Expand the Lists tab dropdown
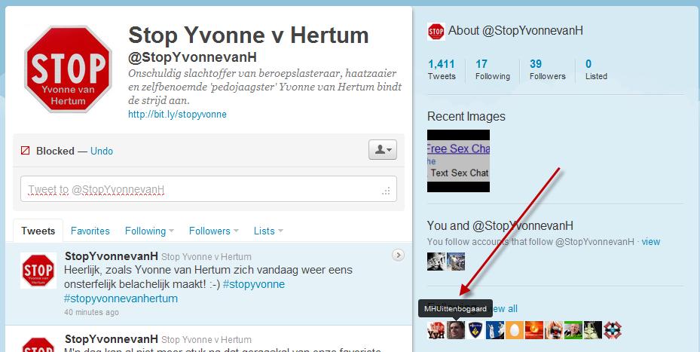This screenshot has width=700, height=352. coord(268,231)
